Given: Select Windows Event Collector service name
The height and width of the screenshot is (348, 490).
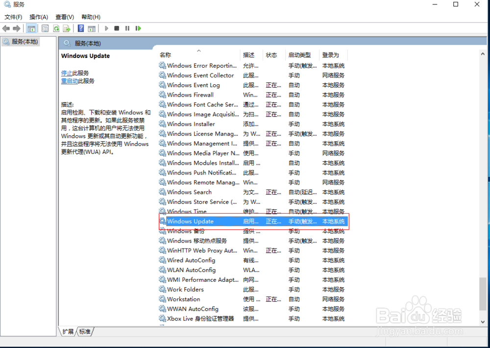Looking at the screenshot, I should pyautogui.click(x=200, y=75).
